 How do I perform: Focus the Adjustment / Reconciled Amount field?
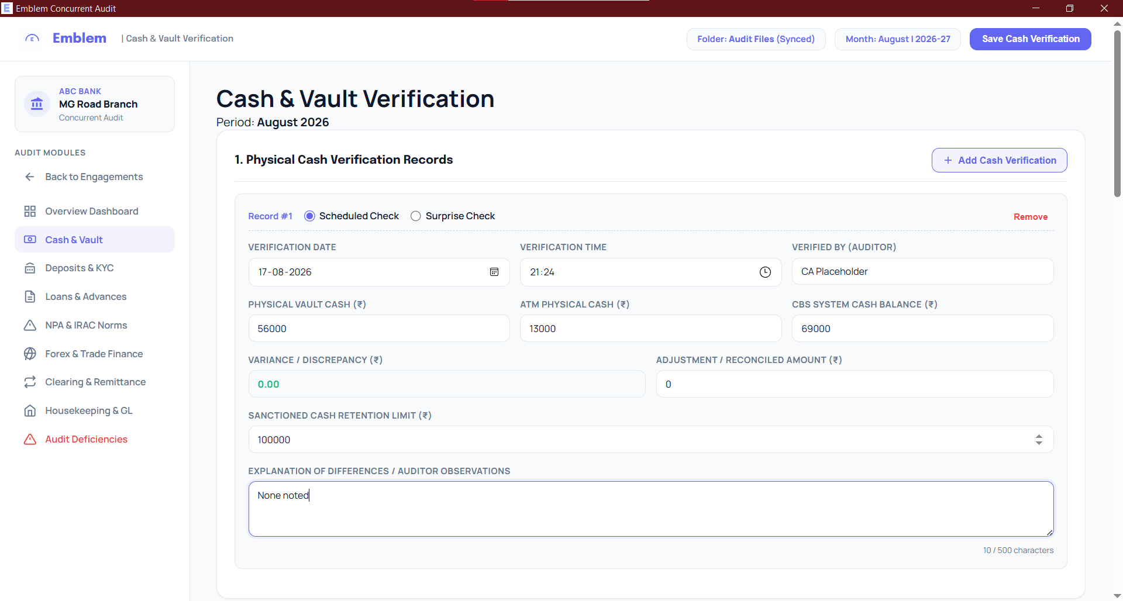[855, 384]
